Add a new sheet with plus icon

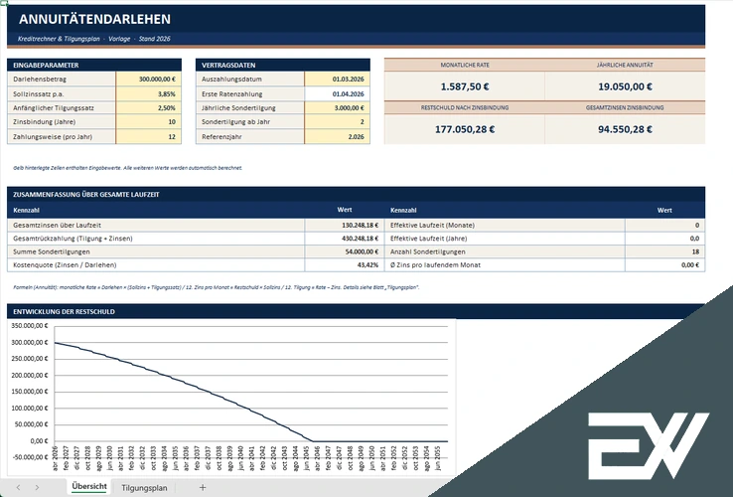point(203,488)
